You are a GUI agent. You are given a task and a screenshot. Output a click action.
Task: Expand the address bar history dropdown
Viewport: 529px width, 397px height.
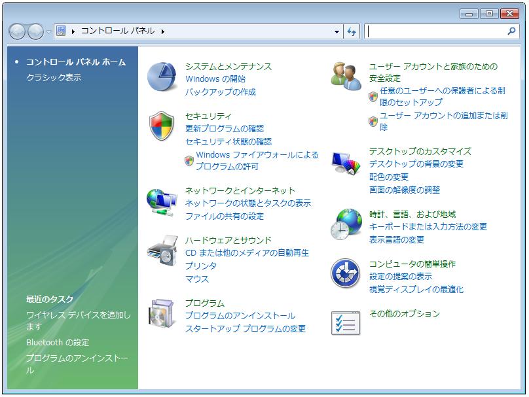(x=337, y=31)
